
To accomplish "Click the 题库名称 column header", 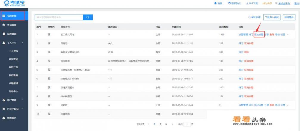I will point(65,27).
